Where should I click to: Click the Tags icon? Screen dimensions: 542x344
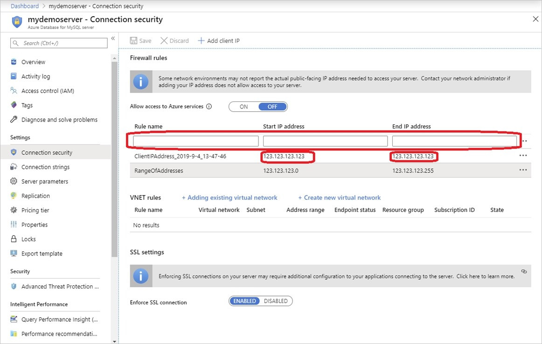click(14, 105)
